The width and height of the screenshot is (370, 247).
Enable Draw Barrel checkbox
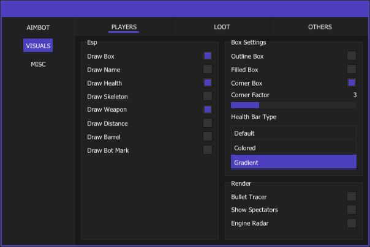tap(208, 136)
